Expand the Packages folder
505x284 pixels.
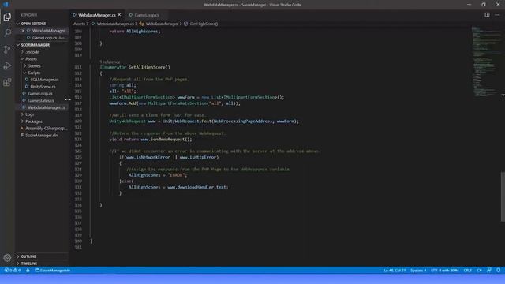coord(22,121)
